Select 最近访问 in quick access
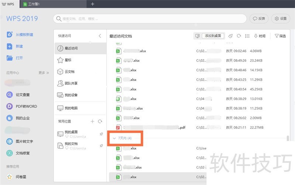This screenshot has height=185, width=295. [x=80, y=48]
